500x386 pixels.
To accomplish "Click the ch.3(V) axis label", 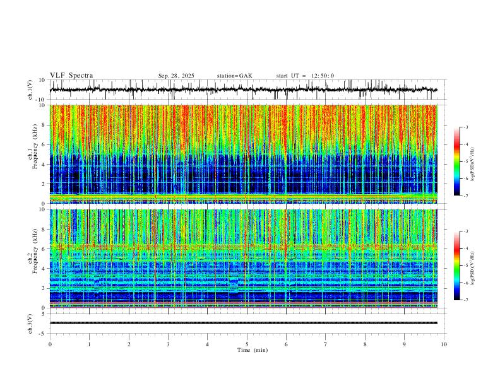I will [30, 324].
